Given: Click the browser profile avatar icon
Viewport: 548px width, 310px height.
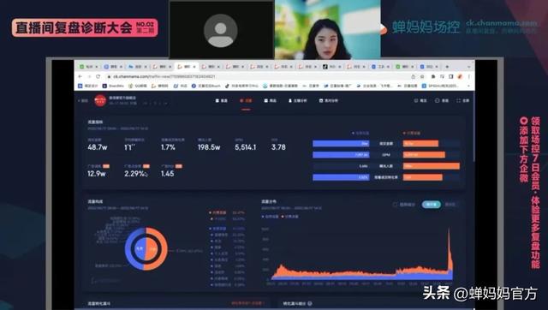Looking at the screenshot, I should pyautogui.click(x=460, y=76).
